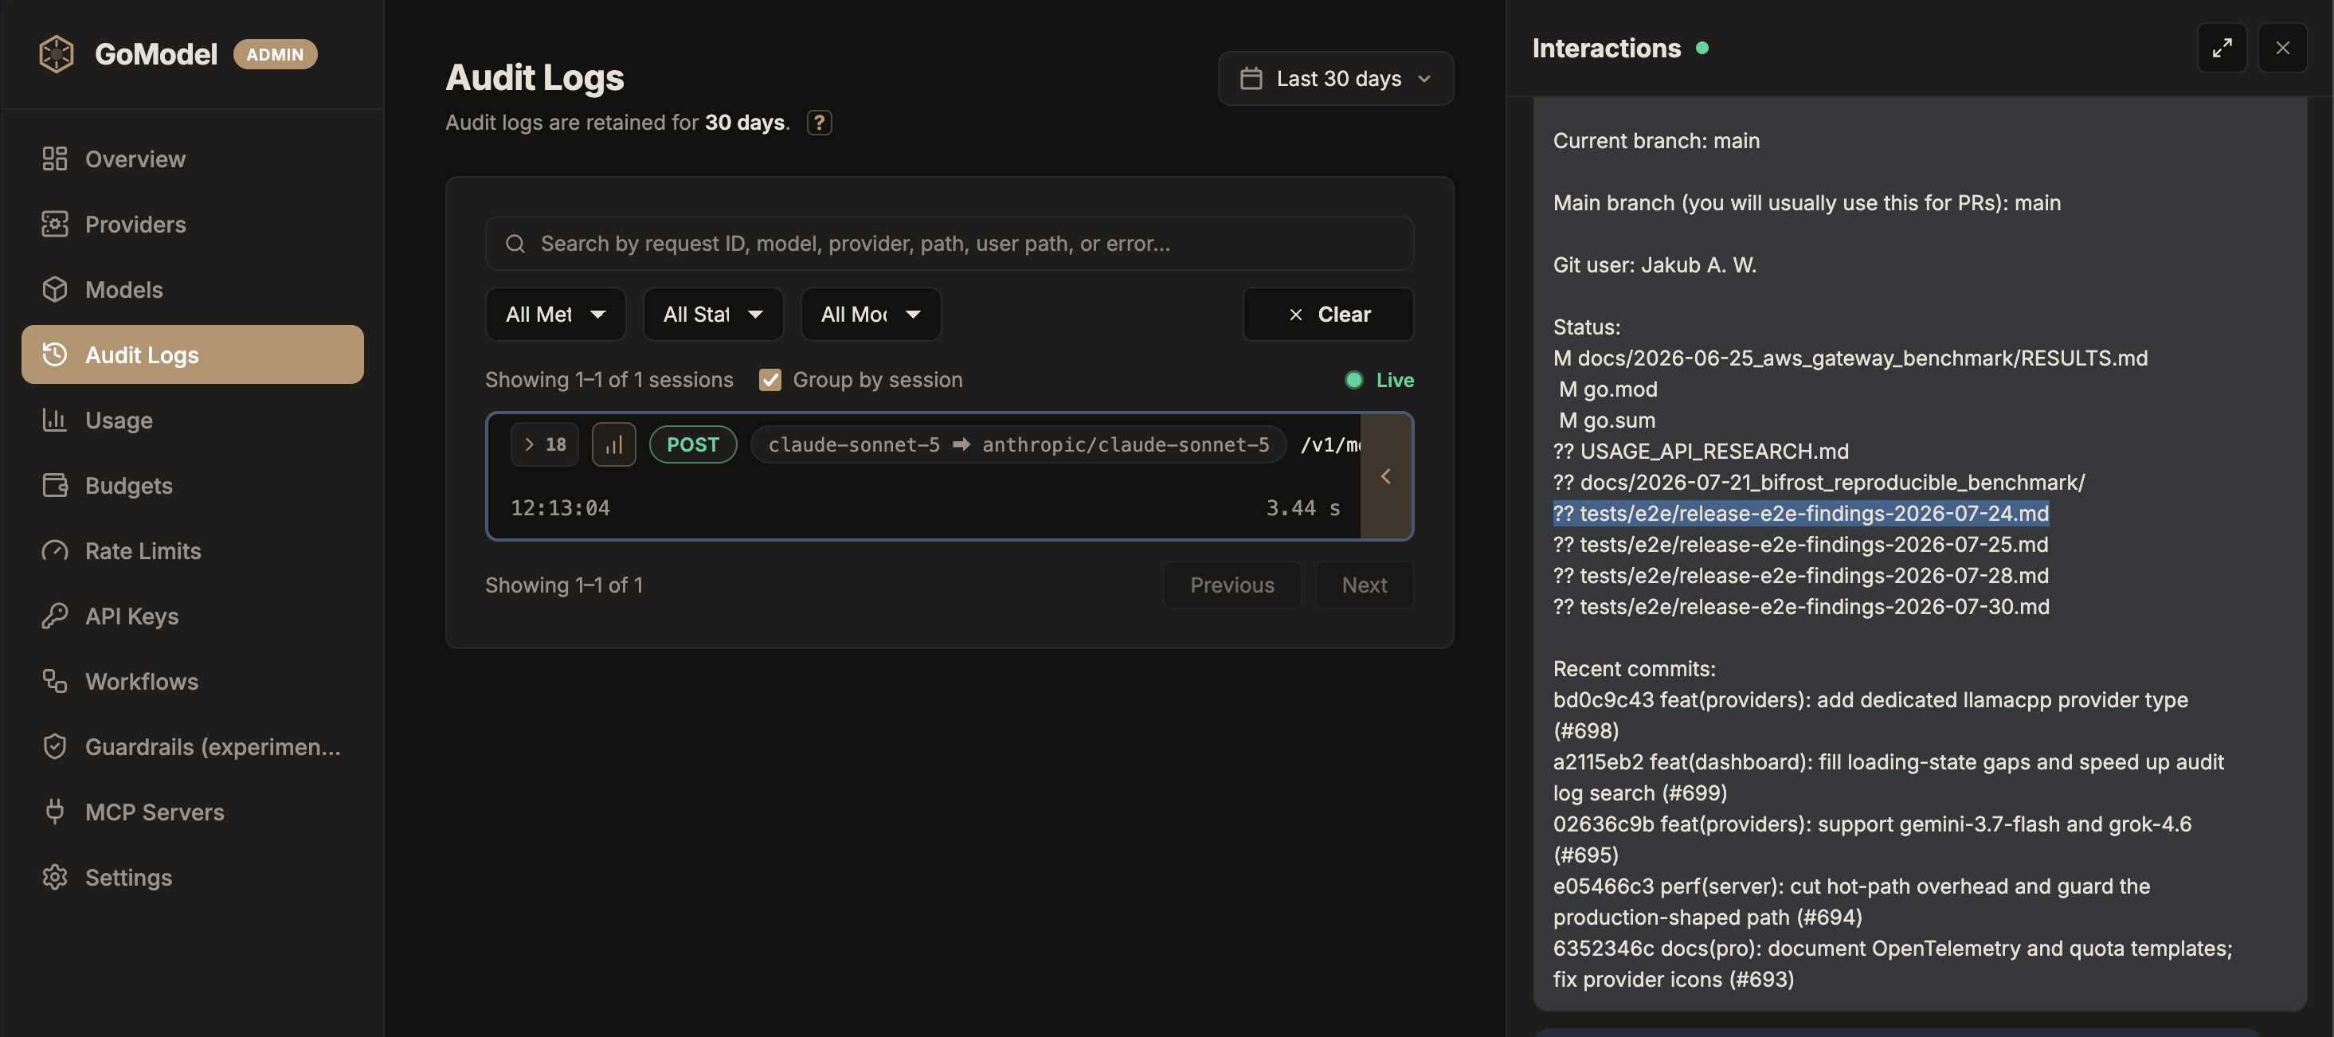
Task: Click the search magnifier icon
Action: [x=515, y=244]
